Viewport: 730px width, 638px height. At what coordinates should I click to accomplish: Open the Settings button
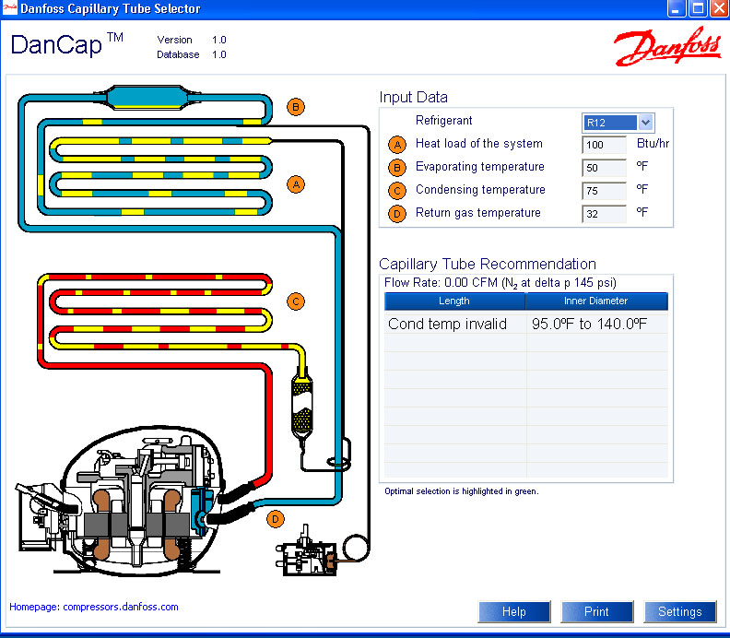679,611
